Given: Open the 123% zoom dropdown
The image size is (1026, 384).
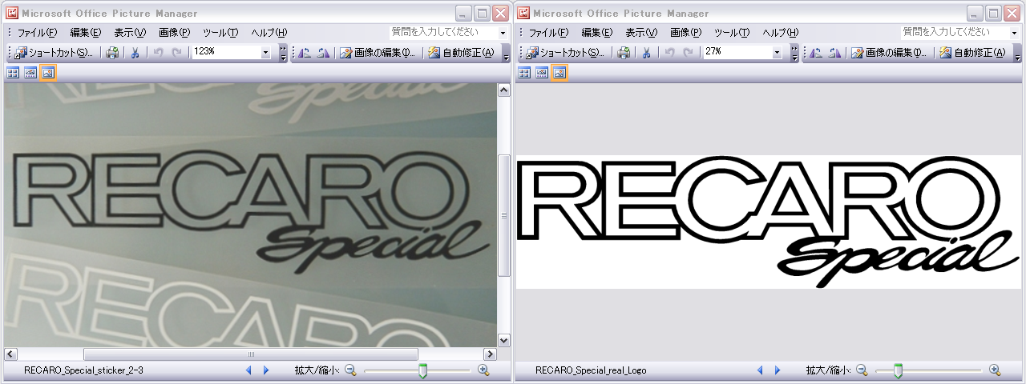Looking at the screenshot, I should 265,53.
